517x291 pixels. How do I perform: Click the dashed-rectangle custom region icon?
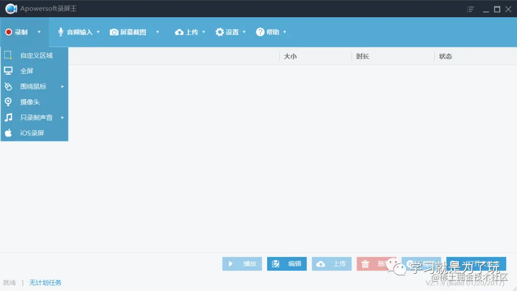[8, 55]
